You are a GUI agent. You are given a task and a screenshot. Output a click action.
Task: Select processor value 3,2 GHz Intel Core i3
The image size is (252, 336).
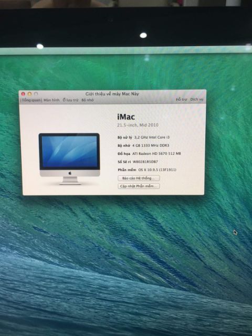click(x=152, y=137)
